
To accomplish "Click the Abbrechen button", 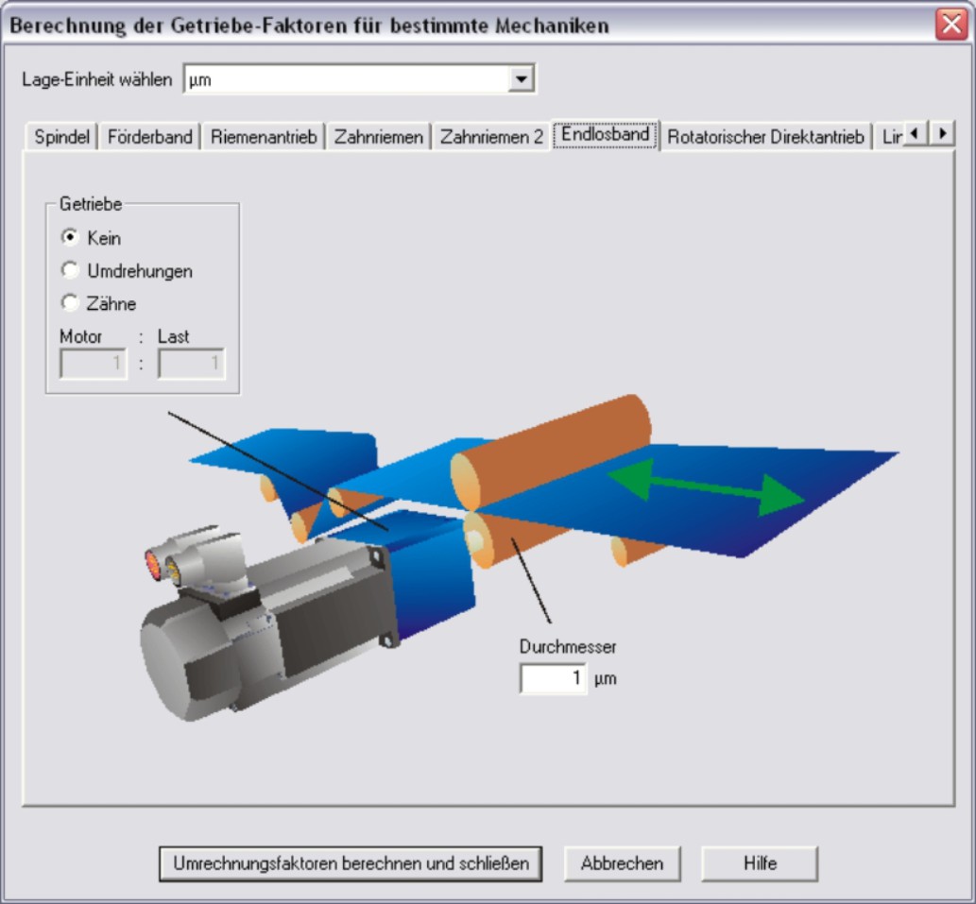I will point(622,863).
